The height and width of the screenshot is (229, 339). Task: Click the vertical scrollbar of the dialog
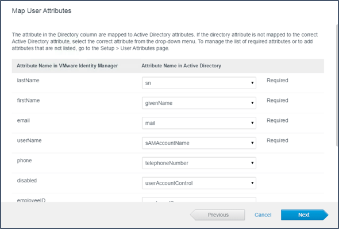(337, 86)
